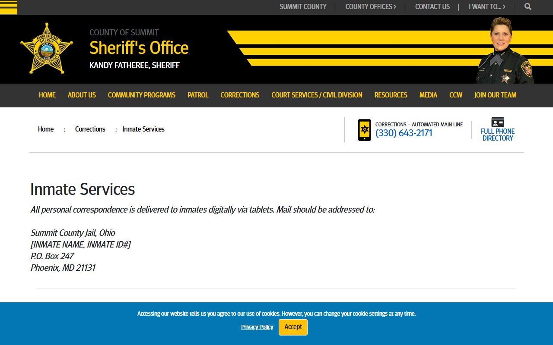This screenshot has height=345, width=553.
Task: Select Court Services / Civil Division
Action: (317, 95)
